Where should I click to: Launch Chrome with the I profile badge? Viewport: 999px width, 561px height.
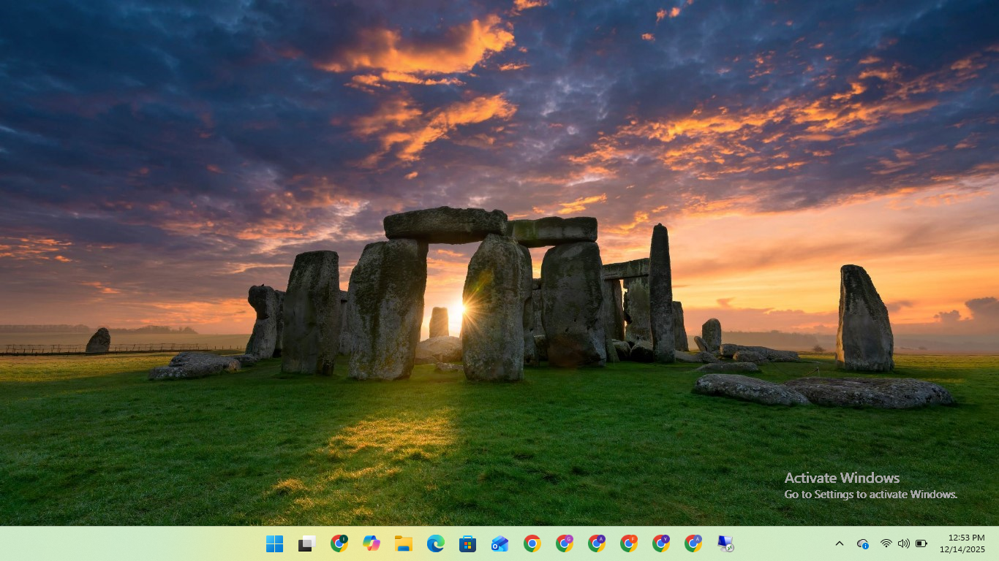(339, 543)
